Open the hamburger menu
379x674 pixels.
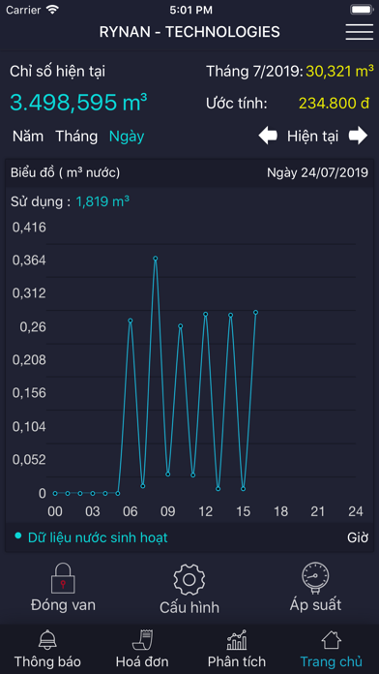pyautogui.click(x=360, y=32)
